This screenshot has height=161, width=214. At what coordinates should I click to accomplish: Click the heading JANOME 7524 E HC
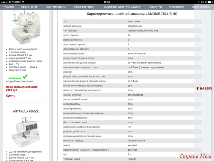(x=161, y=14)
